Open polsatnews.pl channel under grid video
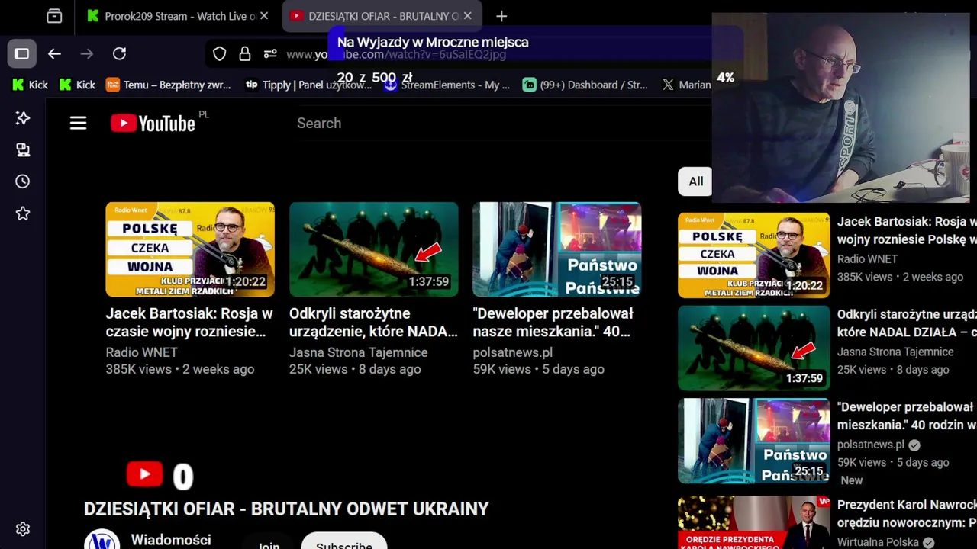The image size is (977, 549). (x=512, y=352)
